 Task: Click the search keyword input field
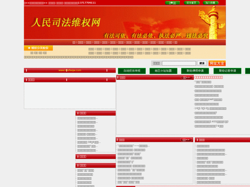[179, 63]
